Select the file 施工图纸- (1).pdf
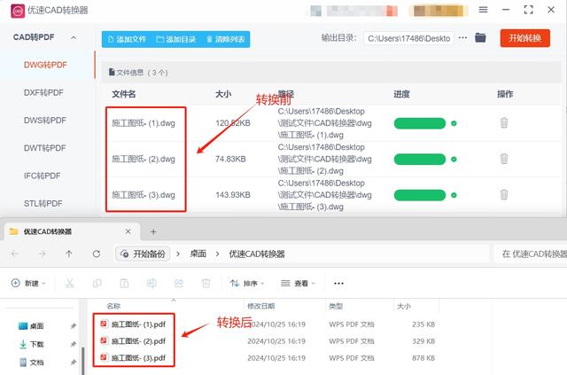 (x=133, y=324)
